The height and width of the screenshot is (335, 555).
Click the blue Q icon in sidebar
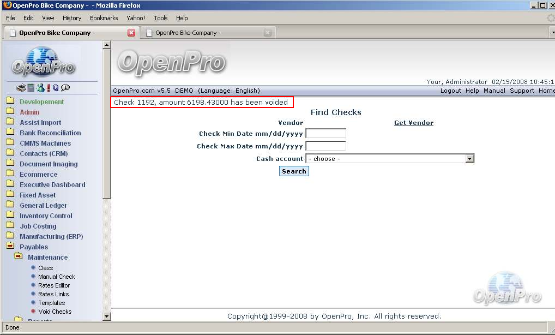tap(56, 88)
